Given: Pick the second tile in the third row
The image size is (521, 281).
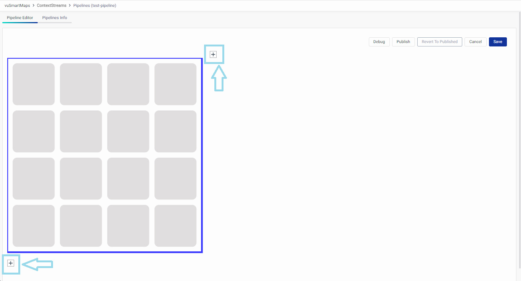Looking at the screenshot, I should 81,179.
